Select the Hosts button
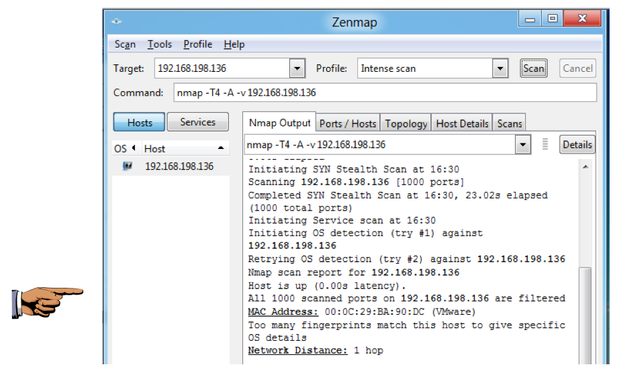Viewport: 621px width, 371px height. pos(139,122)
